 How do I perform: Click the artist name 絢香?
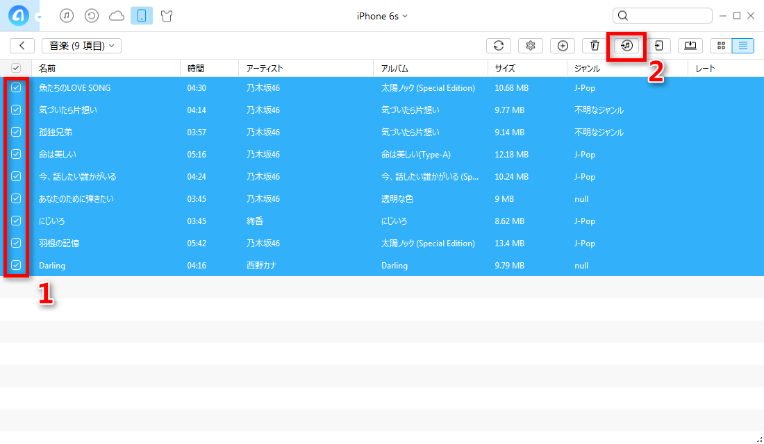click(x=255, y=221)
